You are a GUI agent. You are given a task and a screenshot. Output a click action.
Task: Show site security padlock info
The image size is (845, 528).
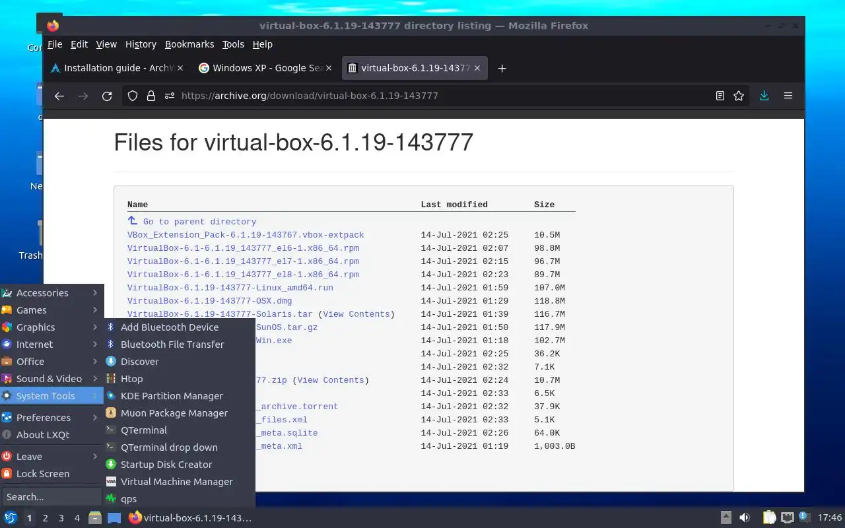[151, 96]
